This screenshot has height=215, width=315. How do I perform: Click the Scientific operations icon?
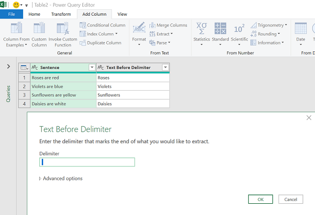pos(239,28)
